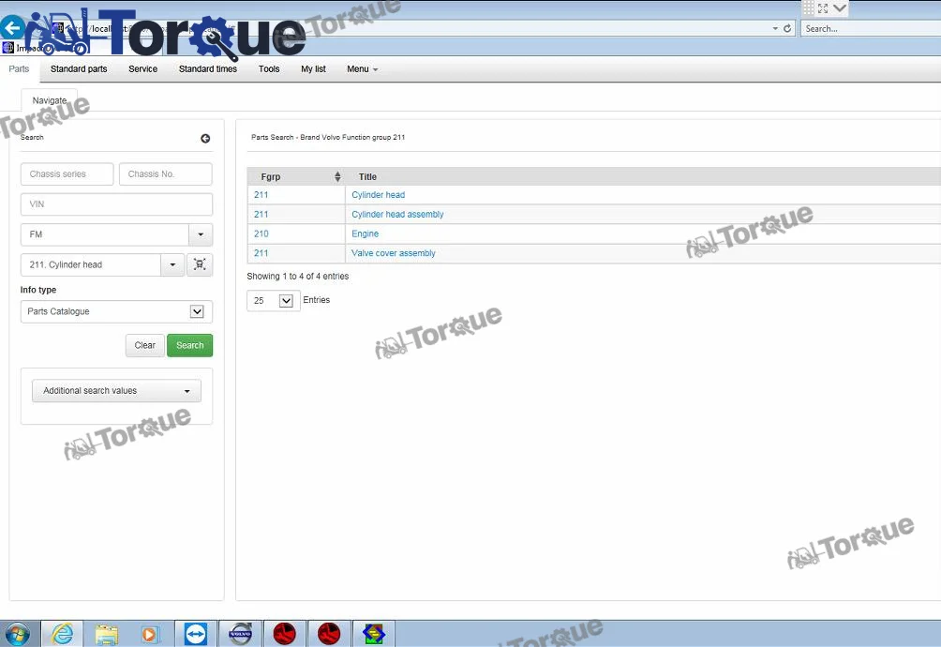Open the second red circular taskbar icon
The width and height of the screenshot is (941, 647).
pyautogui.click(x=329, y=634)
